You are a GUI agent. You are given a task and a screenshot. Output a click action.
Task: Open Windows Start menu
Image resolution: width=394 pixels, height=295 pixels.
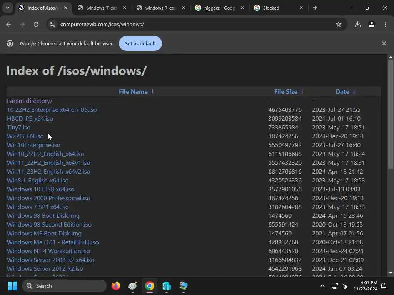[x=12, y=286]
